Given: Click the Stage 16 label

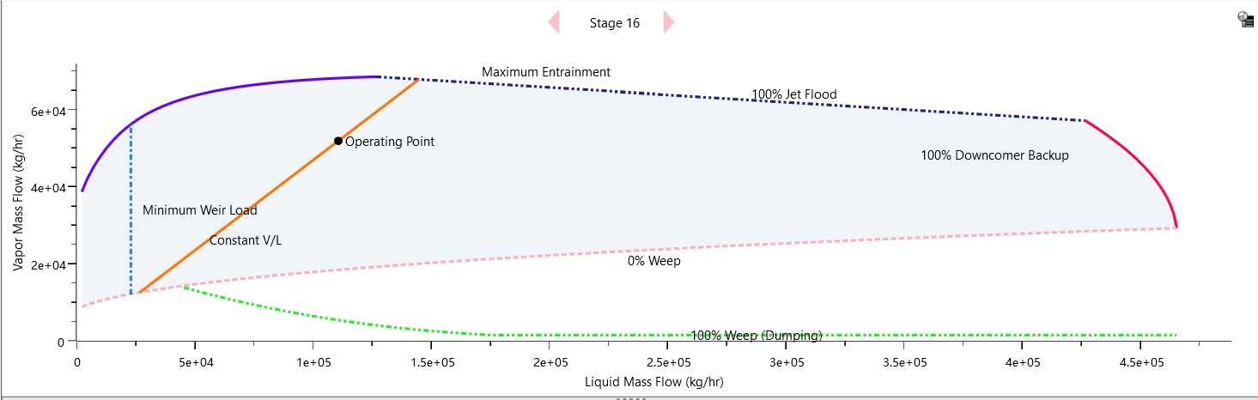Looking at the screenshot, I should pyautogui.click(x=614, y=23).
